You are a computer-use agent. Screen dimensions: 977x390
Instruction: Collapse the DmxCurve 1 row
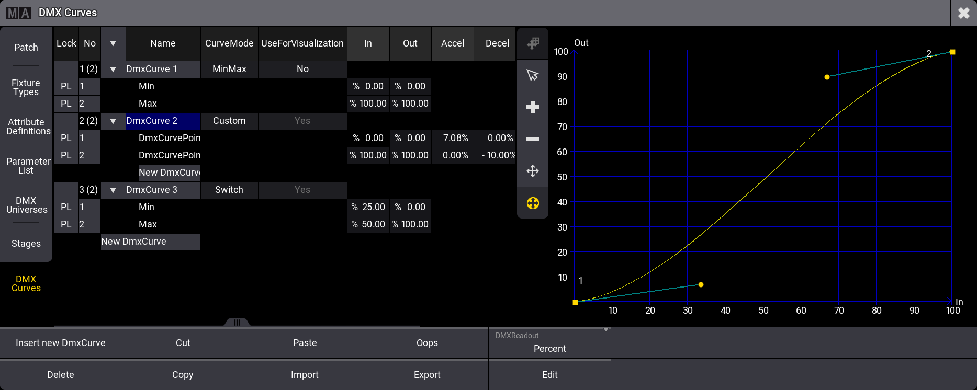click(113, 69)
